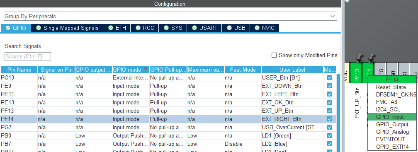
Task: Click the pin table vertical scrollbar
Action: [338, 113]
